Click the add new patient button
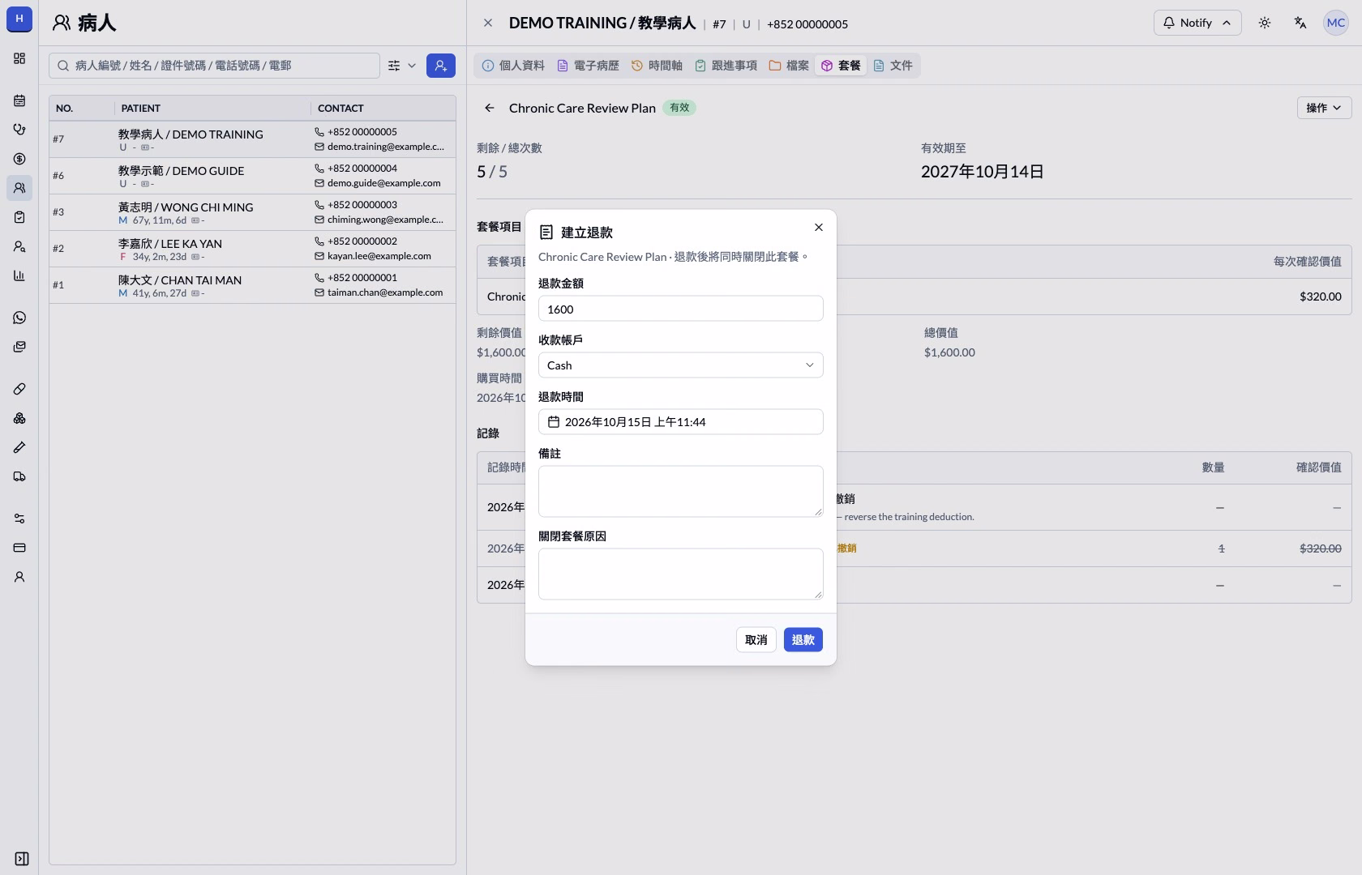 pos(440,66)
